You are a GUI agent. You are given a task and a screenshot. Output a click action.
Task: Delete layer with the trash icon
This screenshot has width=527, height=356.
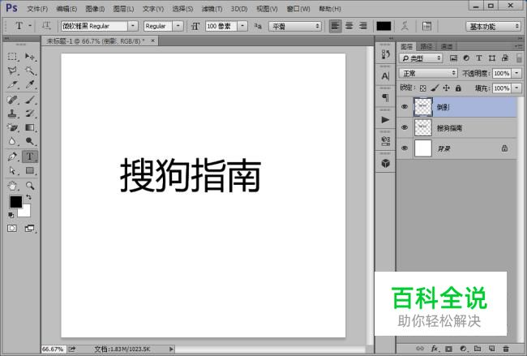coord(505,349)
